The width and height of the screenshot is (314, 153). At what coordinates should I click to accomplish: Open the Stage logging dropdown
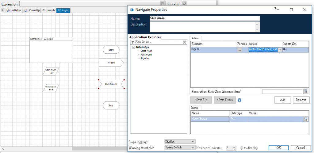[x=180, y=142]
